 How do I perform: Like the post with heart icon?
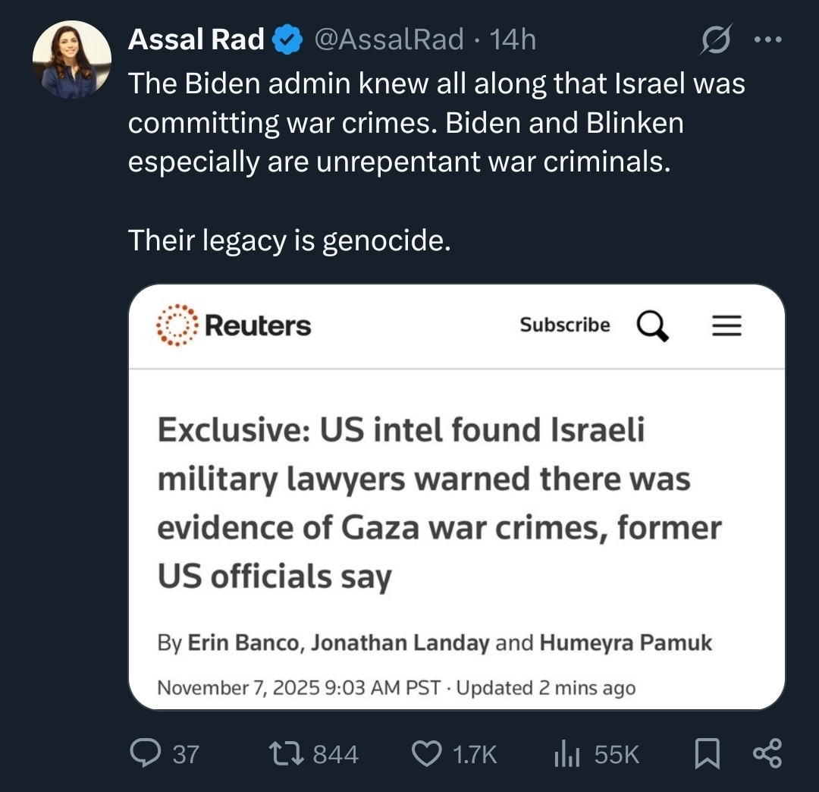[426, 753]
